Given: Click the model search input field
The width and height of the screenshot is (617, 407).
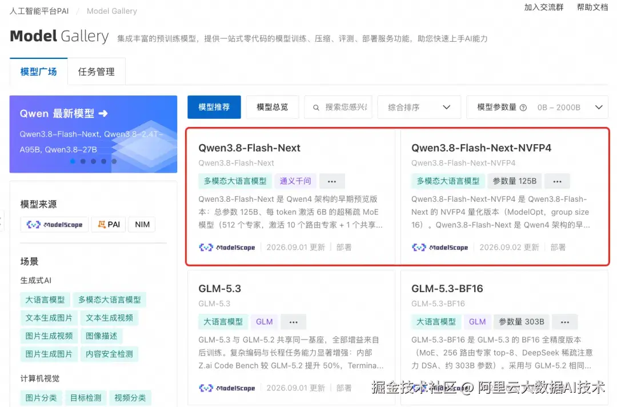Looking at the screenshot, I should (x=338, y=107).
